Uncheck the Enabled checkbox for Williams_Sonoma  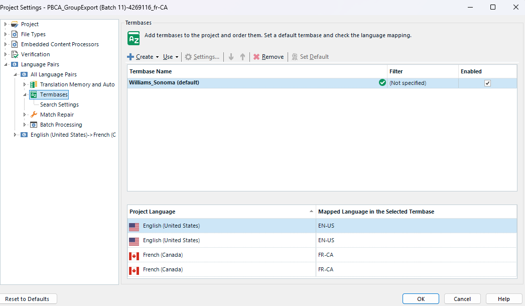tap(487, 82)
